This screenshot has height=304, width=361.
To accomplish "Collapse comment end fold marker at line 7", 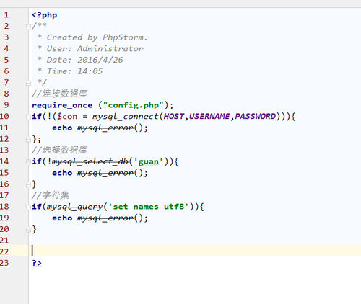I will pyautogui.click(x=28, y=83).
